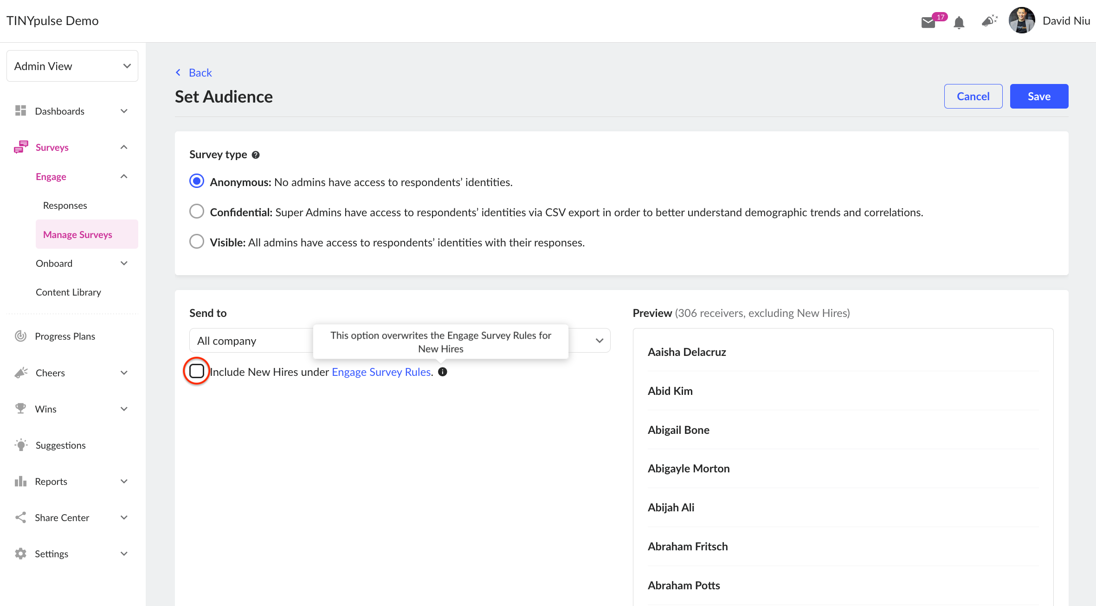This screenshot has height=606, width=1096.
Task: Open the mail inbox icon with 17 badge
Action: coord(928,22)
